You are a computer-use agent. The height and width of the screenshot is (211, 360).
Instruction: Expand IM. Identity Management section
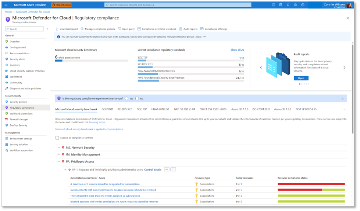click(x=58, y=154)
